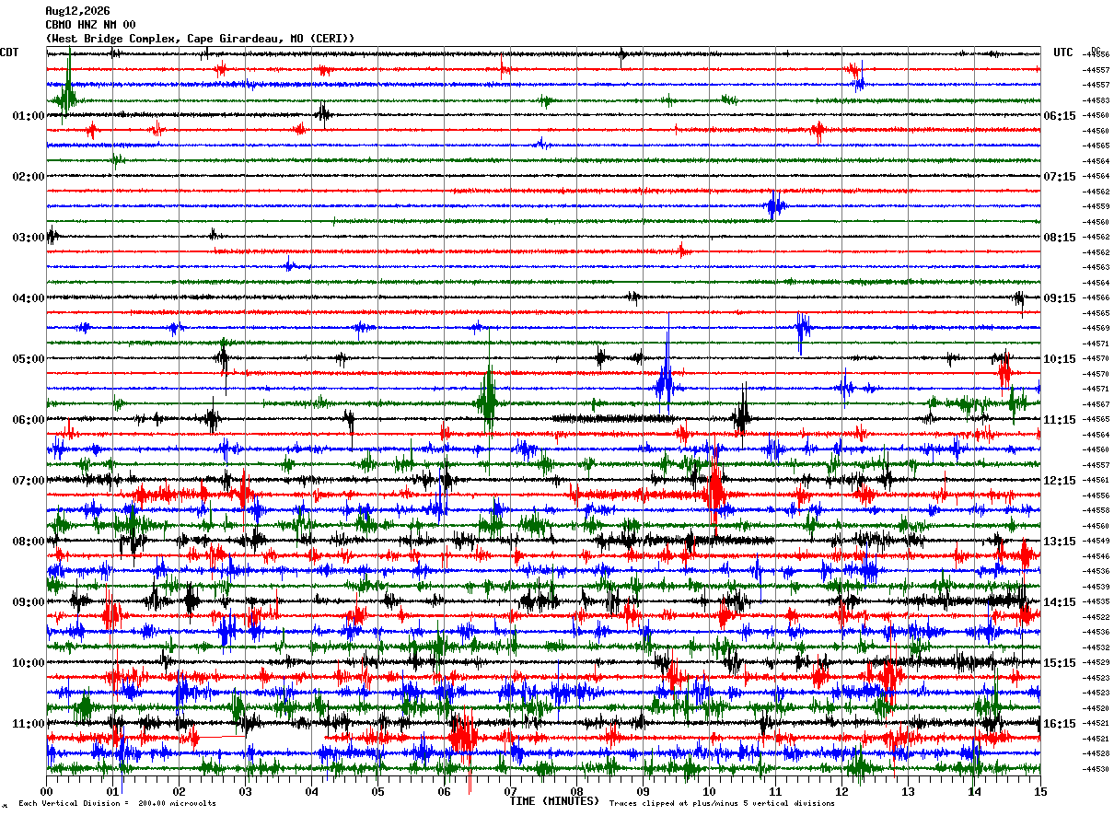Click the DC offset value '-44561'
Viewport: 1114px width, 816px height.
click(x=1096, y=480)
